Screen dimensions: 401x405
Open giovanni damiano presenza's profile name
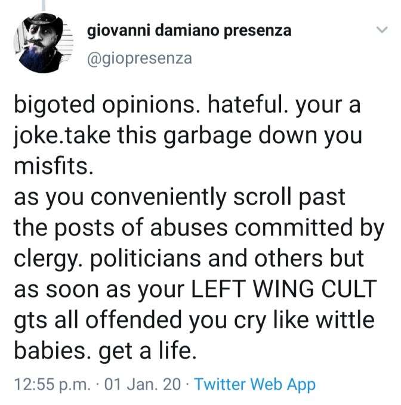tap(190, 31)
